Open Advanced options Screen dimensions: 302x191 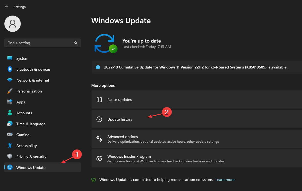(197, 139)
